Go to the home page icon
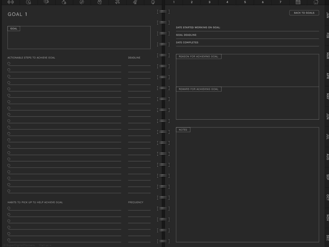 coord(316,2)
